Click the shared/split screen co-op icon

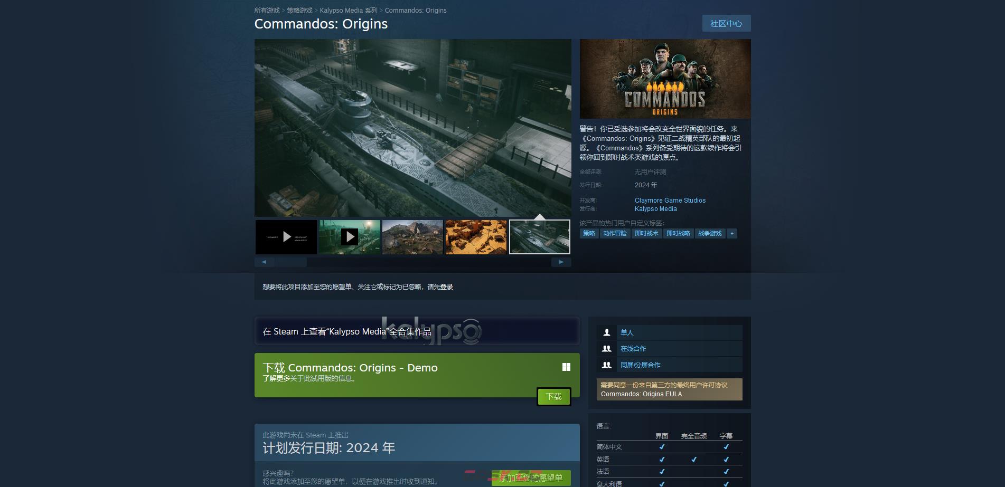coord(607,365)
